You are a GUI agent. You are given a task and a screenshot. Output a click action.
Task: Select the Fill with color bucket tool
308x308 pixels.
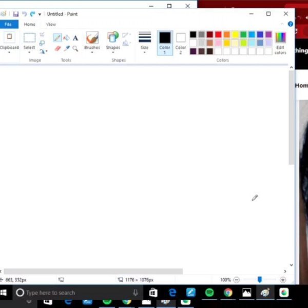[x=66, y=38]
